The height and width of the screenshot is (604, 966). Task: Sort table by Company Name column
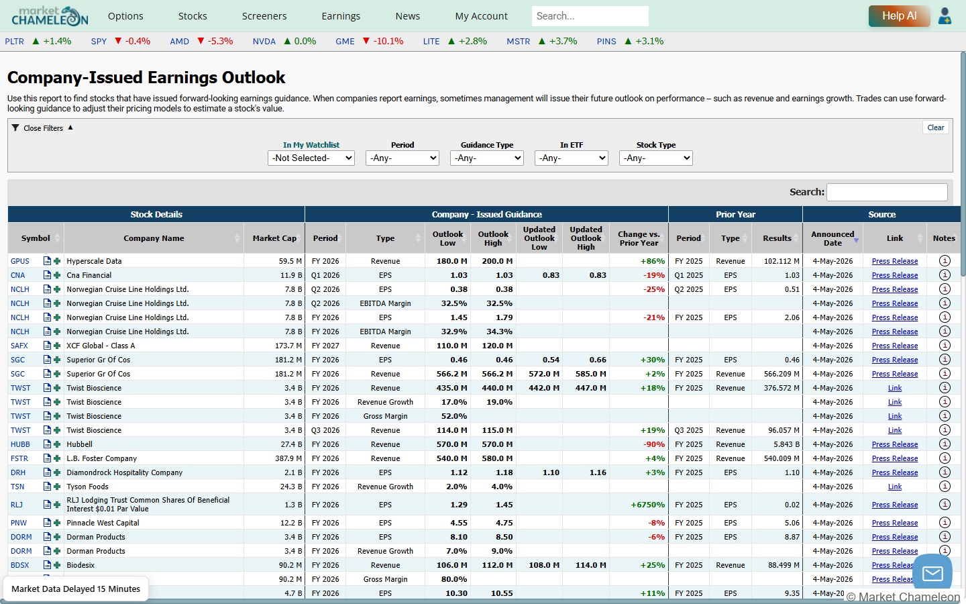pyautogui.click(x=154, y=238)
